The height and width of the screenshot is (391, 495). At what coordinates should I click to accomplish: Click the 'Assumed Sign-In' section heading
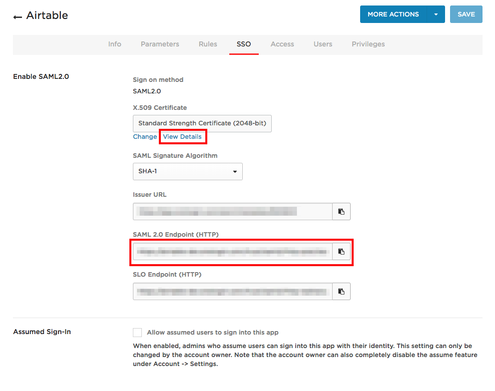click(x=42, y=332)
